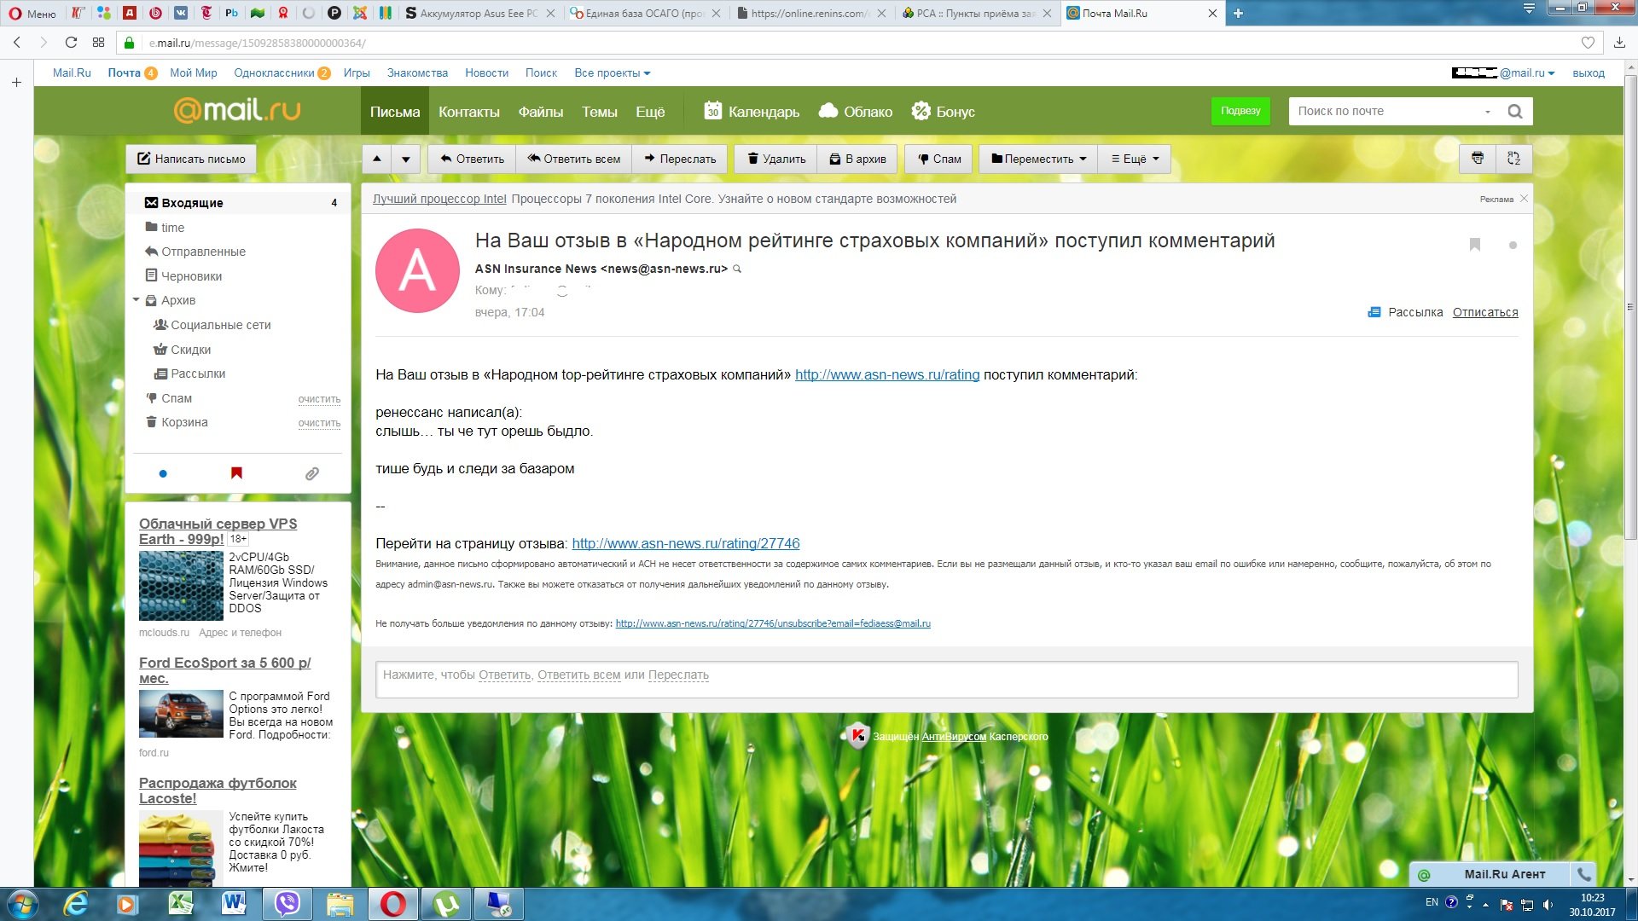Open search options dropdown arrow
This screenshot has height=921, width=1638.
pyautogui.click(x=1487, y=112)
